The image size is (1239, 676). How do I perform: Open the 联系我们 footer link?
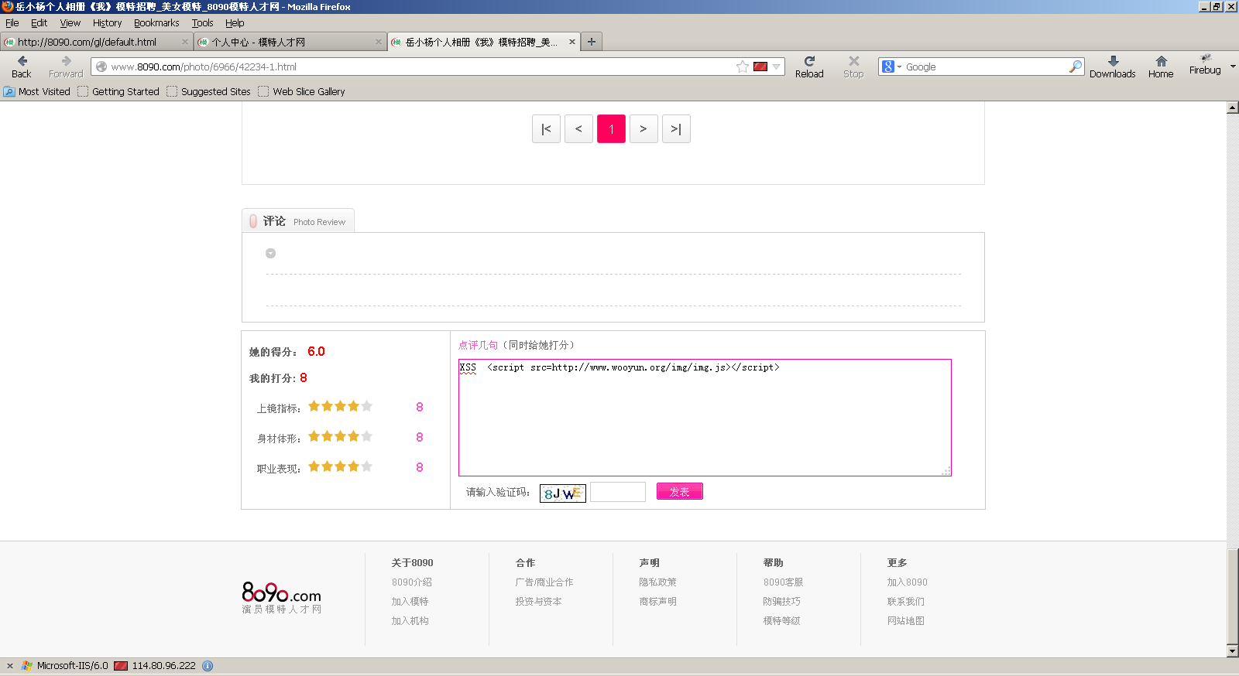point(906,602)
